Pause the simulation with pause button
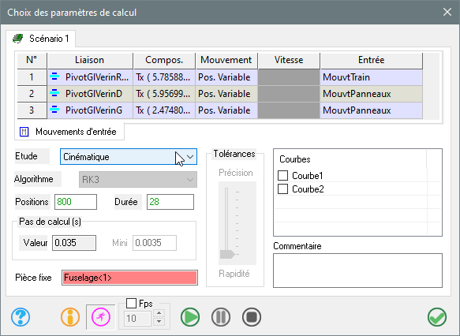460x336 pixels. point(221,317)
